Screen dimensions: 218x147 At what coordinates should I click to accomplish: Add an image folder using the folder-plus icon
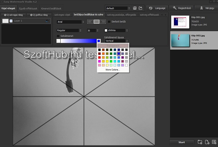point(200,142)
